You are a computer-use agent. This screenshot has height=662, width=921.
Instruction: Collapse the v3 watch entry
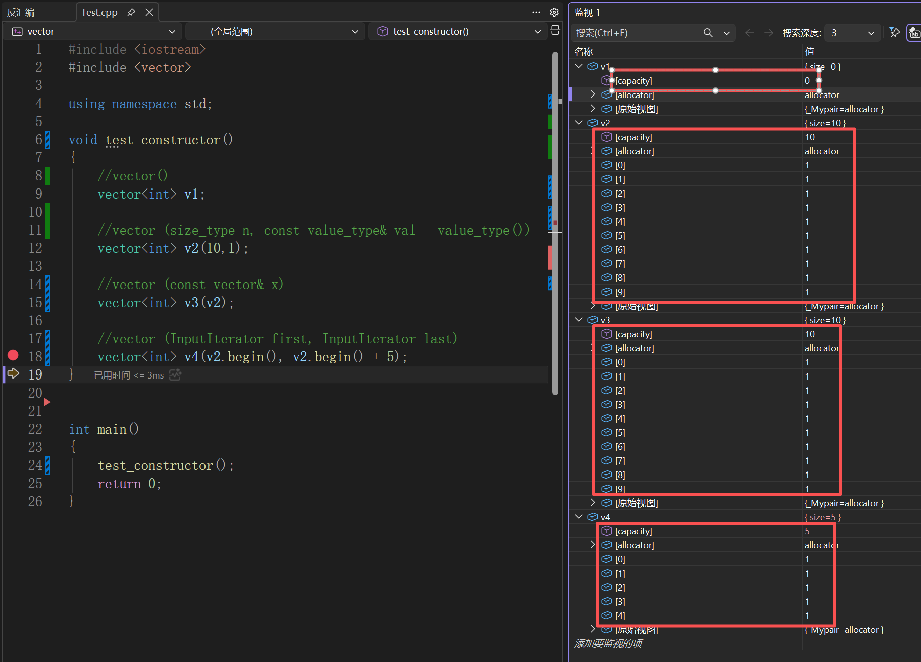click(x=579, y=320)
